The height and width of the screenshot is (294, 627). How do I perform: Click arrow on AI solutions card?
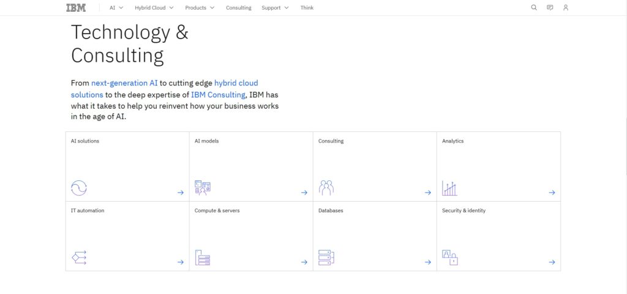pyautogui.click(x=181, y=193)
